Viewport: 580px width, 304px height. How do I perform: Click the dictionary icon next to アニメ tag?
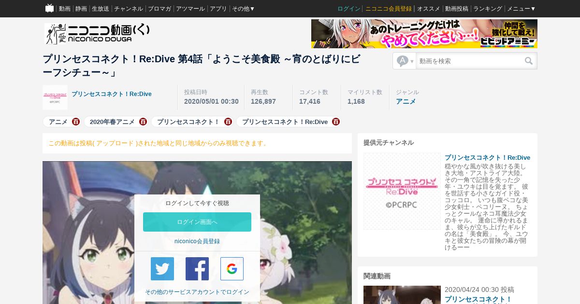(x=76, y=122)
